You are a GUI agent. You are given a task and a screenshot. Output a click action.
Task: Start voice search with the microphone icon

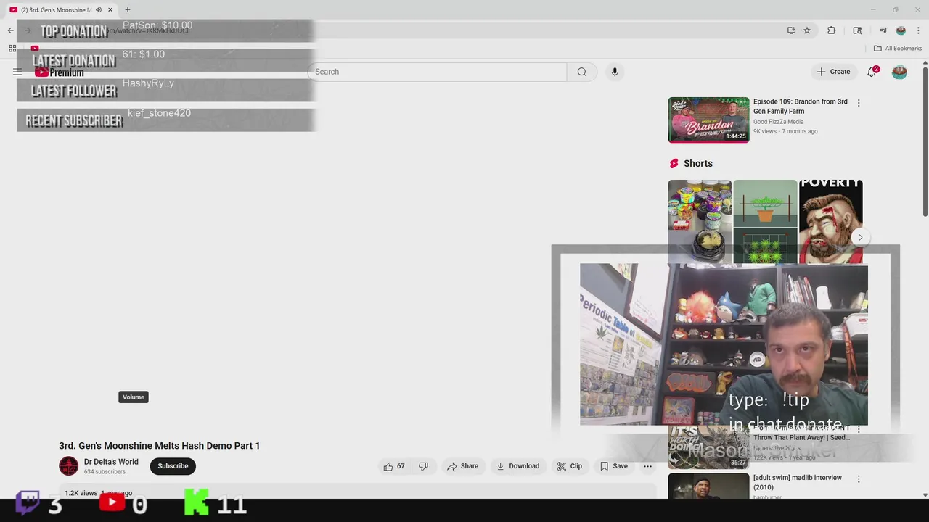(615, 72)
